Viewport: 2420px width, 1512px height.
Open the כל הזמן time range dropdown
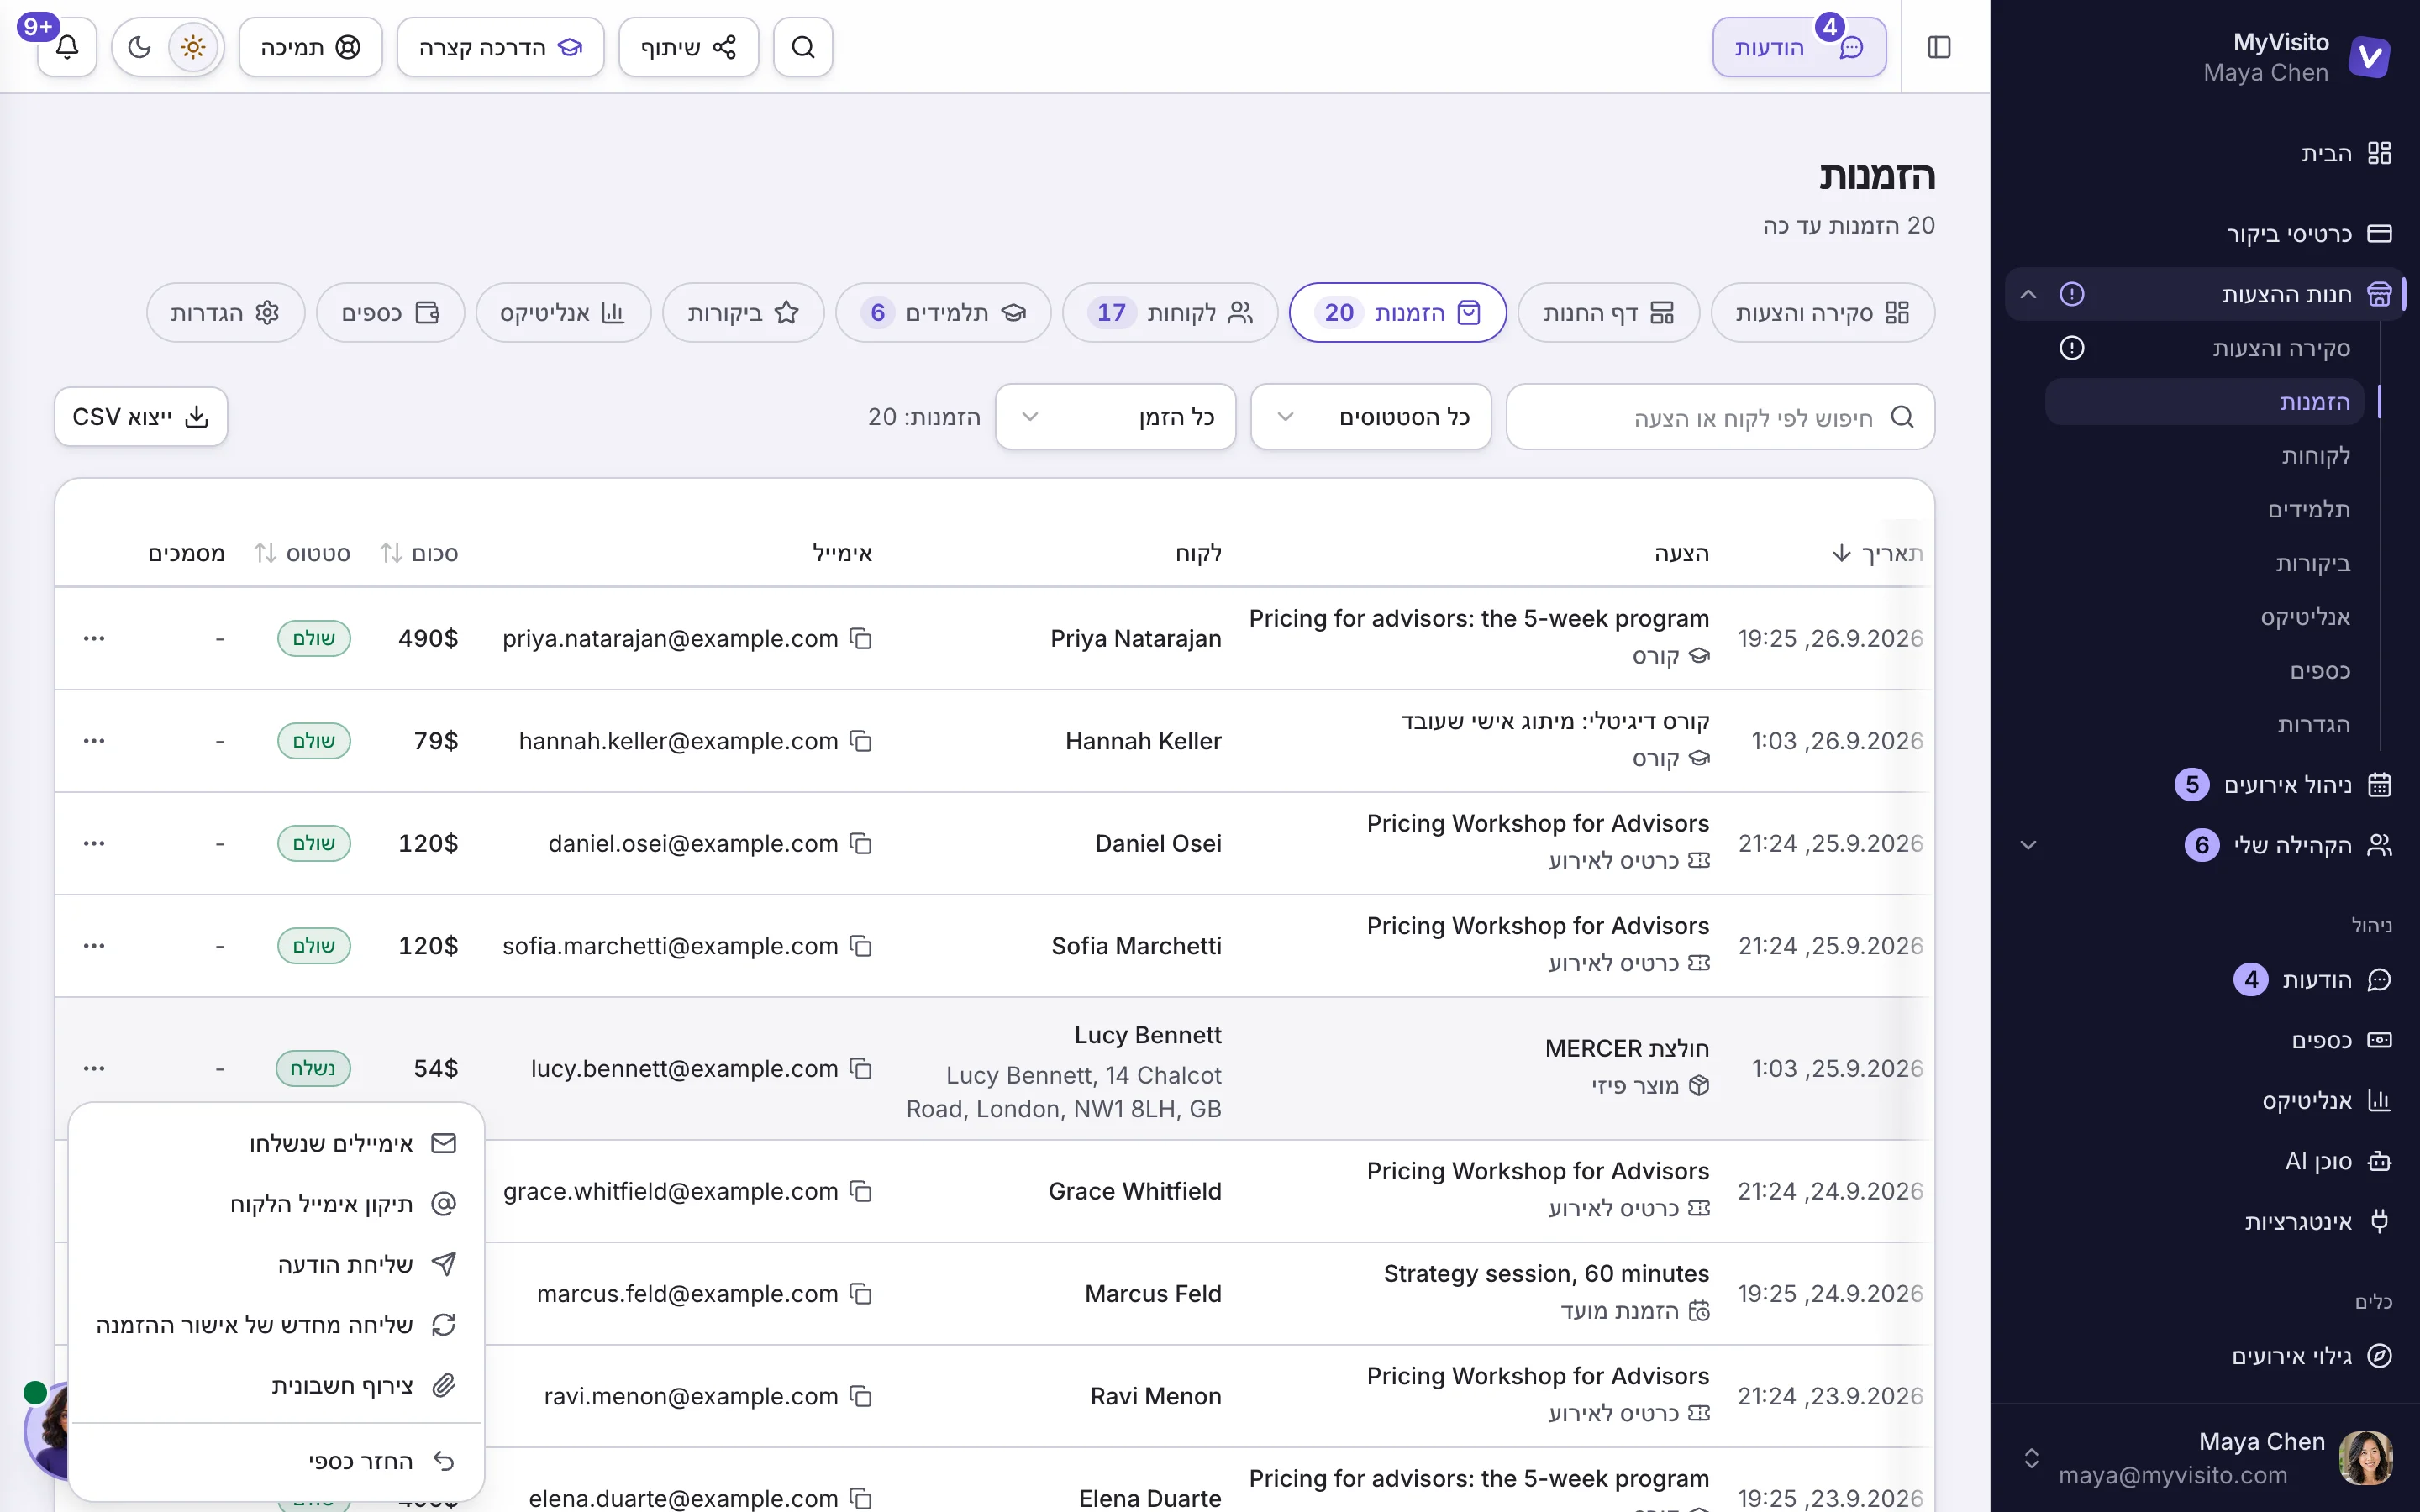tap(1115, 417)
